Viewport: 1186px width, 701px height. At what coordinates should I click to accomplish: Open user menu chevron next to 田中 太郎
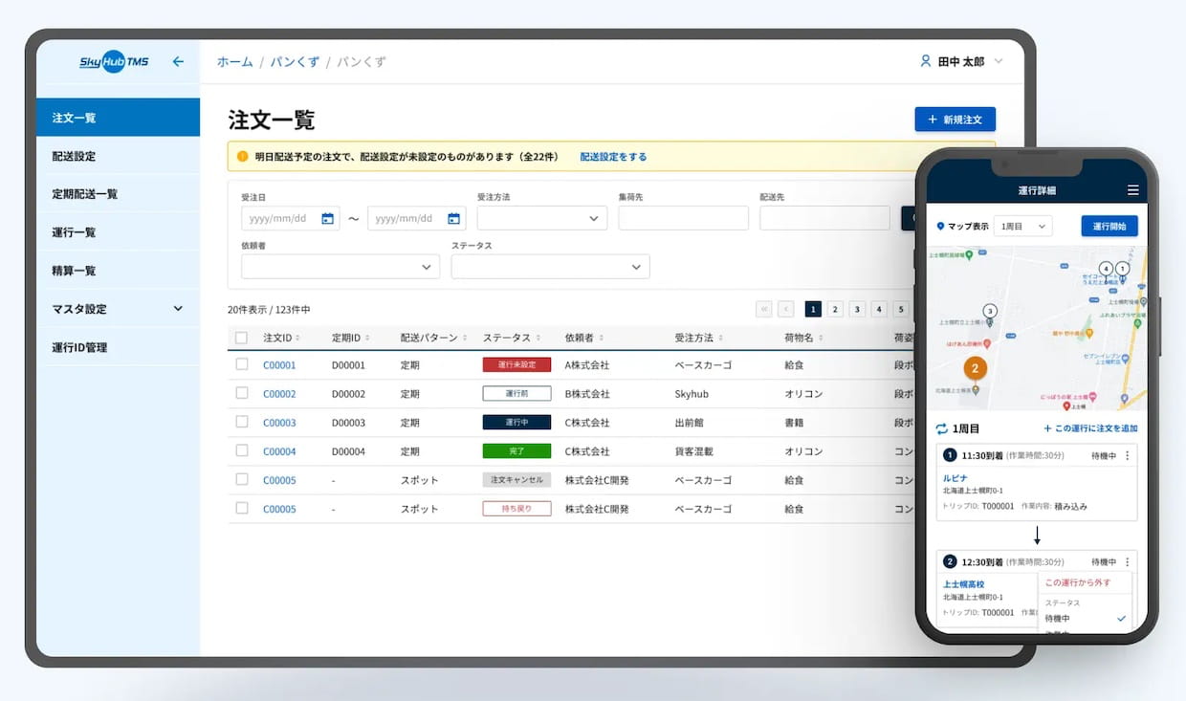pos(999,61)
